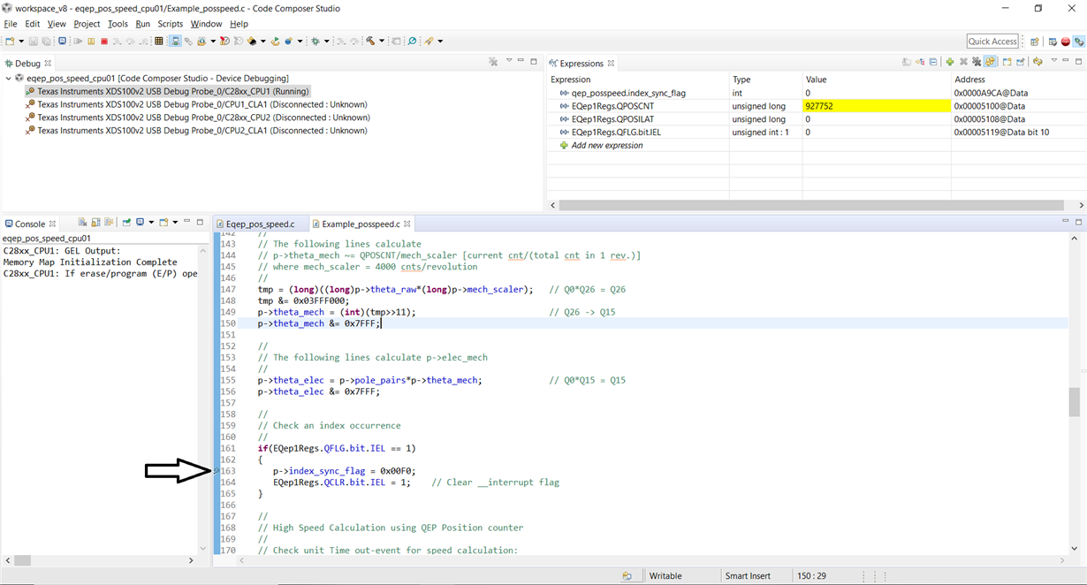1087x585 pixels.
Task: Click Pin Console icon
Action: tap(126, 222)
